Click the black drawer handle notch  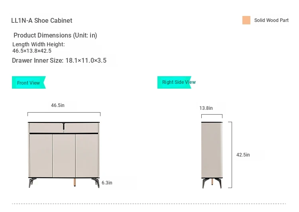64,126
